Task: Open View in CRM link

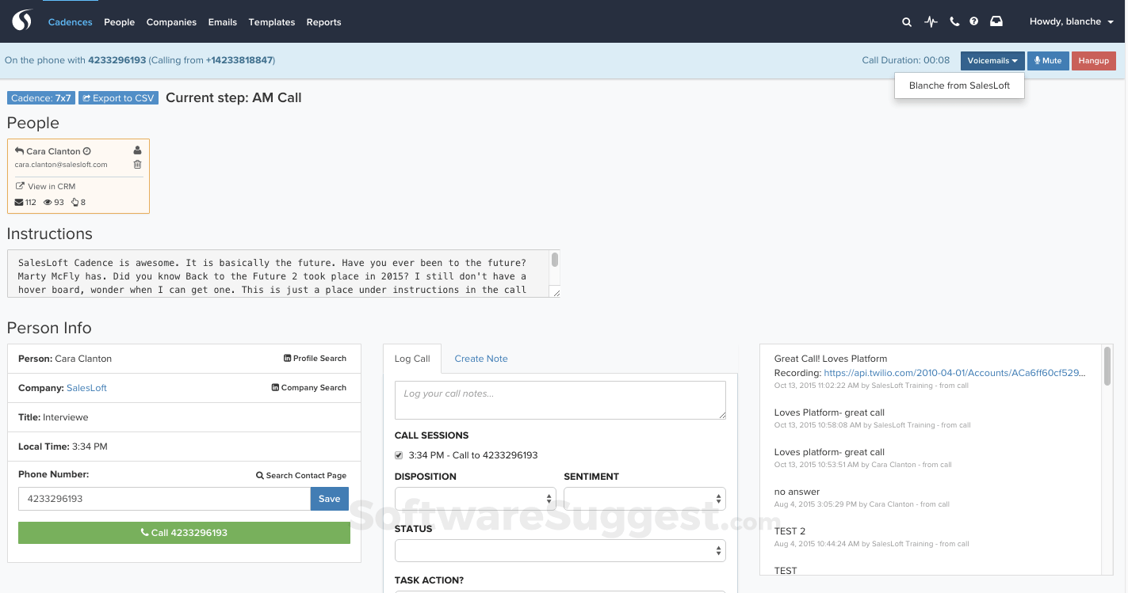Action: 45,187
